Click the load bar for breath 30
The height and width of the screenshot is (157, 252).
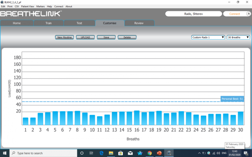[240, 118]
